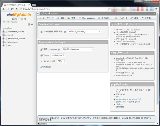The width and height of the screenshot is (160, 126).
Task: Expand the performance_schema database node
Action: tap(3, 39)
